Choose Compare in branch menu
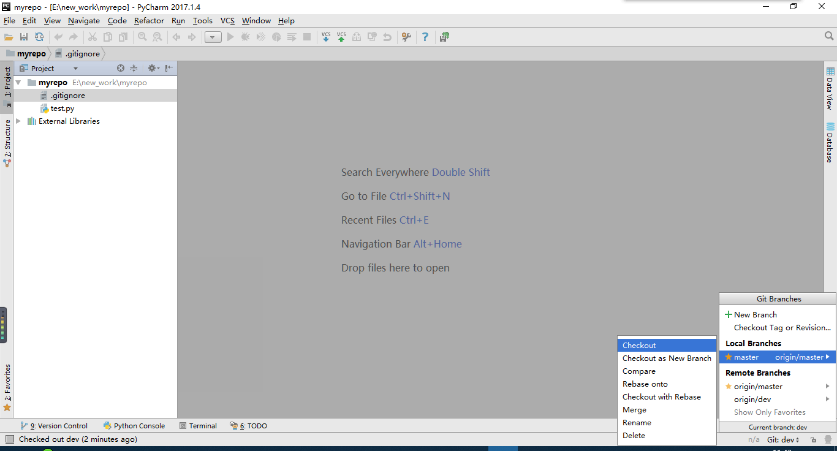This screenshot has height=451, width=837. coord(667,371)
